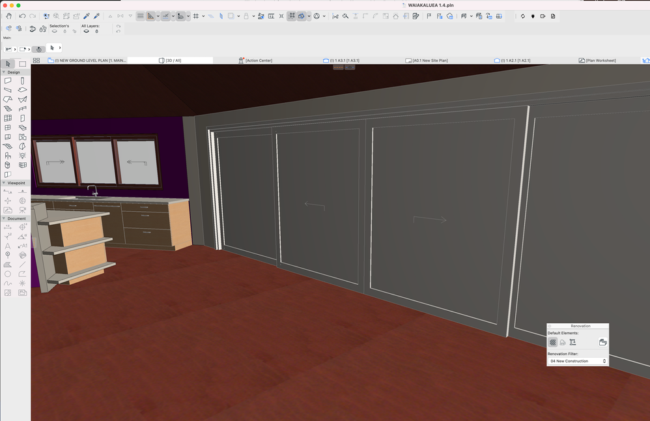The image size is (650, 421).
Task: Open the A0.1 New Site Plan tab
Action: click(427, 61)
